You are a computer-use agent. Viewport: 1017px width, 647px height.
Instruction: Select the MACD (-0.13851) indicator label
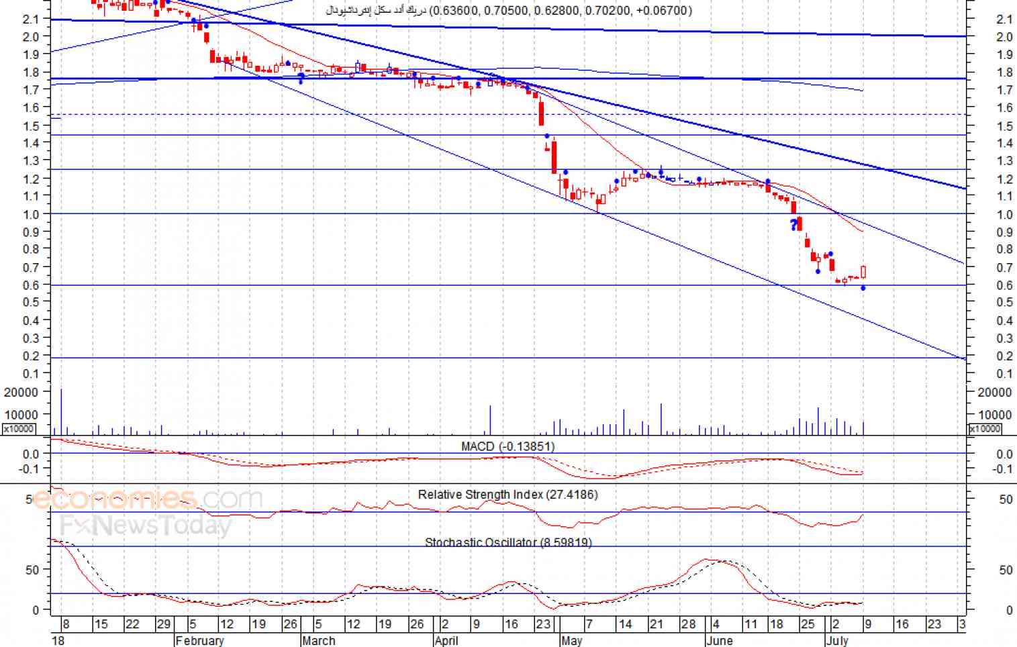click(x=507, y=446)
